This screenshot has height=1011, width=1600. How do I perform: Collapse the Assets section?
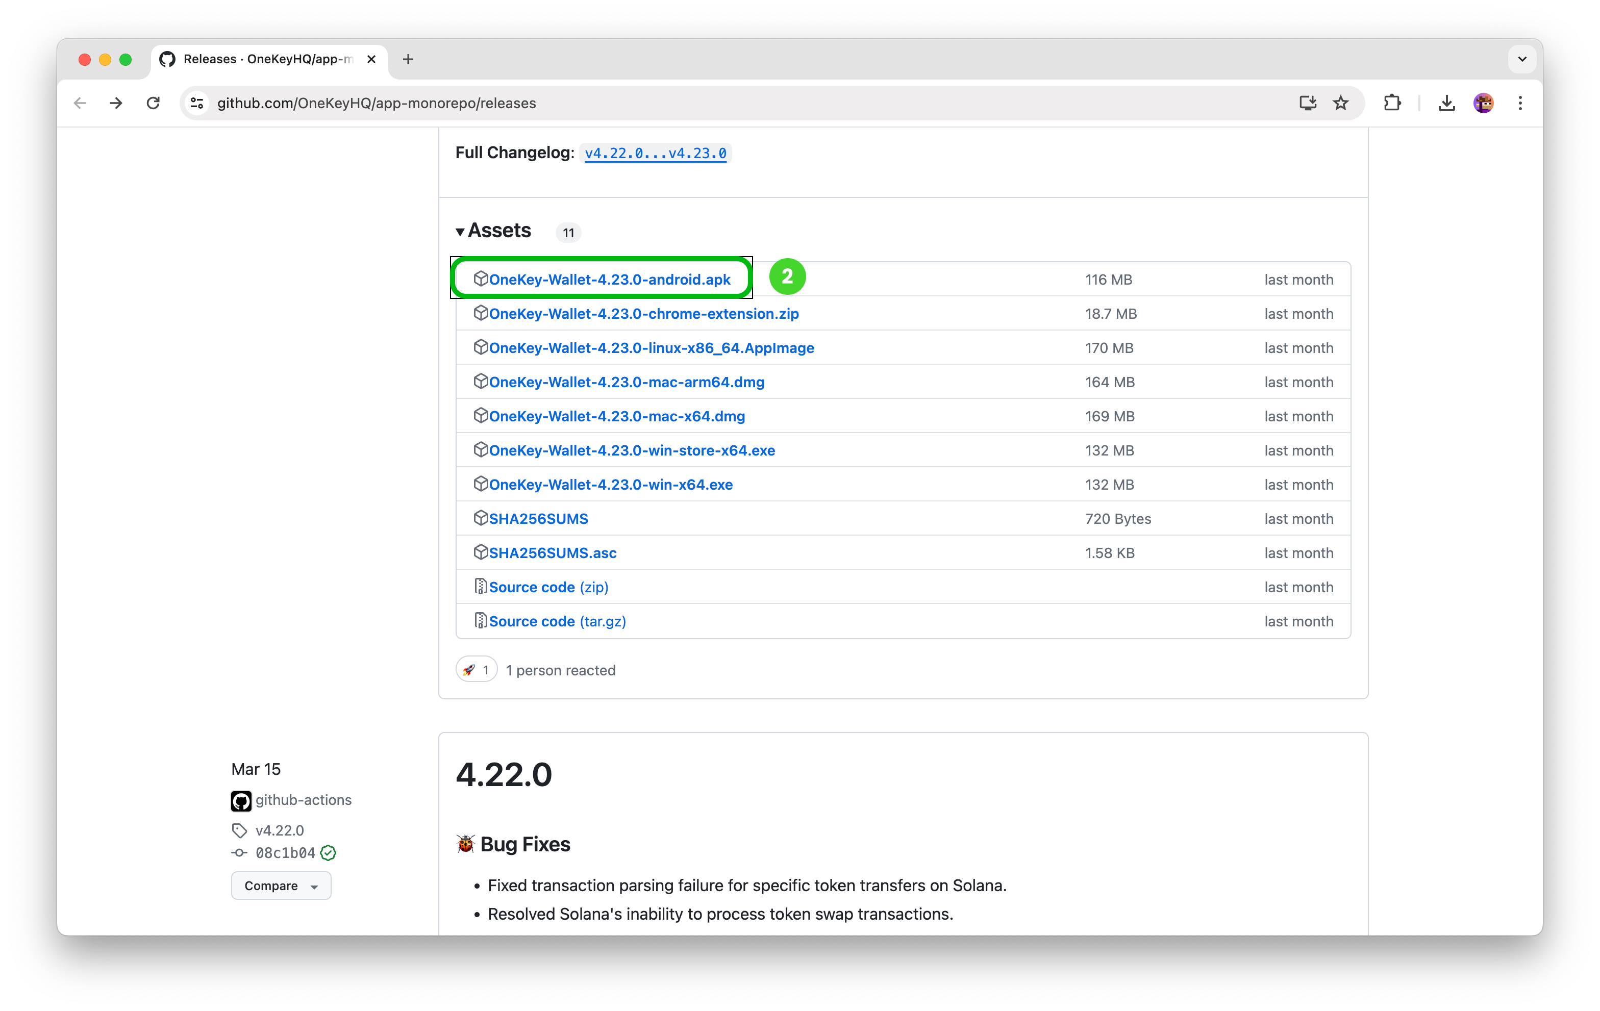pyautogui.click(x=494, y=231)
